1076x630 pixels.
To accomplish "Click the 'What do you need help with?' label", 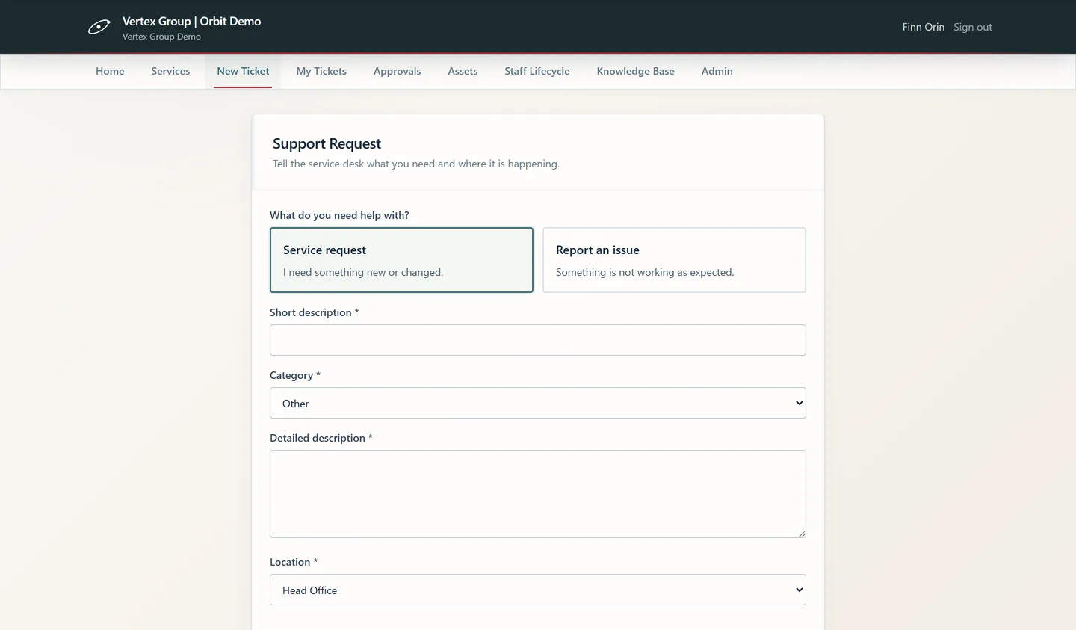I will coord(339,215).
